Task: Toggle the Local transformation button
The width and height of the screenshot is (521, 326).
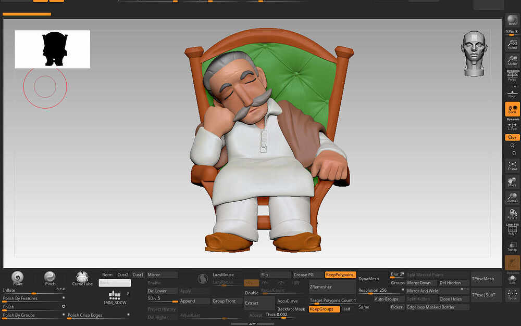Action: pos(512,109)
